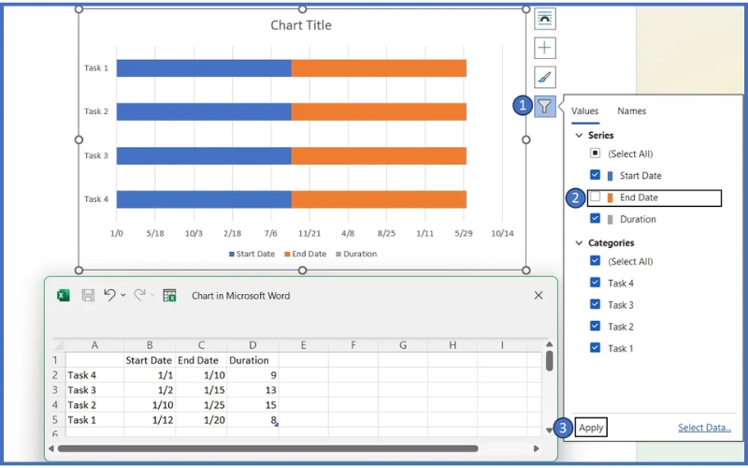The width and height of the screenshot is (748, 468).
Task: Select column A header
Action: point(94,344)
